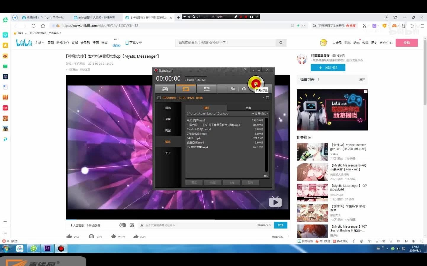
Task: Select Bandicam HDMI device recording mode
Action: coord(207,89)
